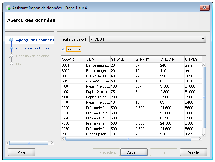
Task: Click the data table horizontal scrollbar
Action: point(128,139)
